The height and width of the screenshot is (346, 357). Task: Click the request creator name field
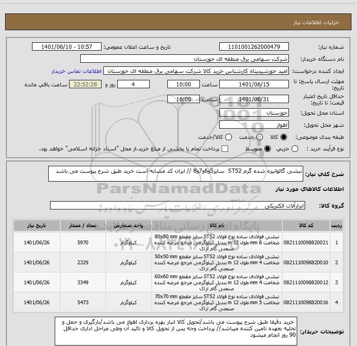click(196, 71)
